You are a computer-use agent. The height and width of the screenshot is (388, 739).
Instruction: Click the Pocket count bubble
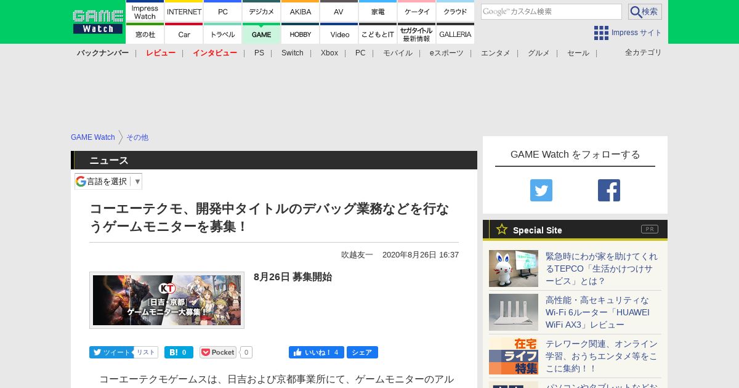point(246,352)
